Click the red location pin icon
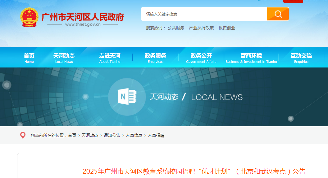 23,135
